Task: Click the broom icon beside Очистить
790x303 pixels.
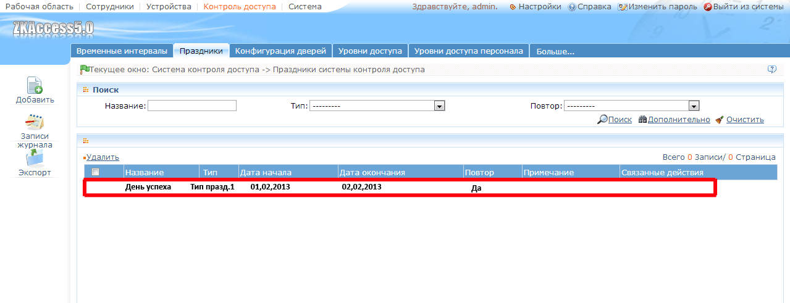Action: point(719,120)
